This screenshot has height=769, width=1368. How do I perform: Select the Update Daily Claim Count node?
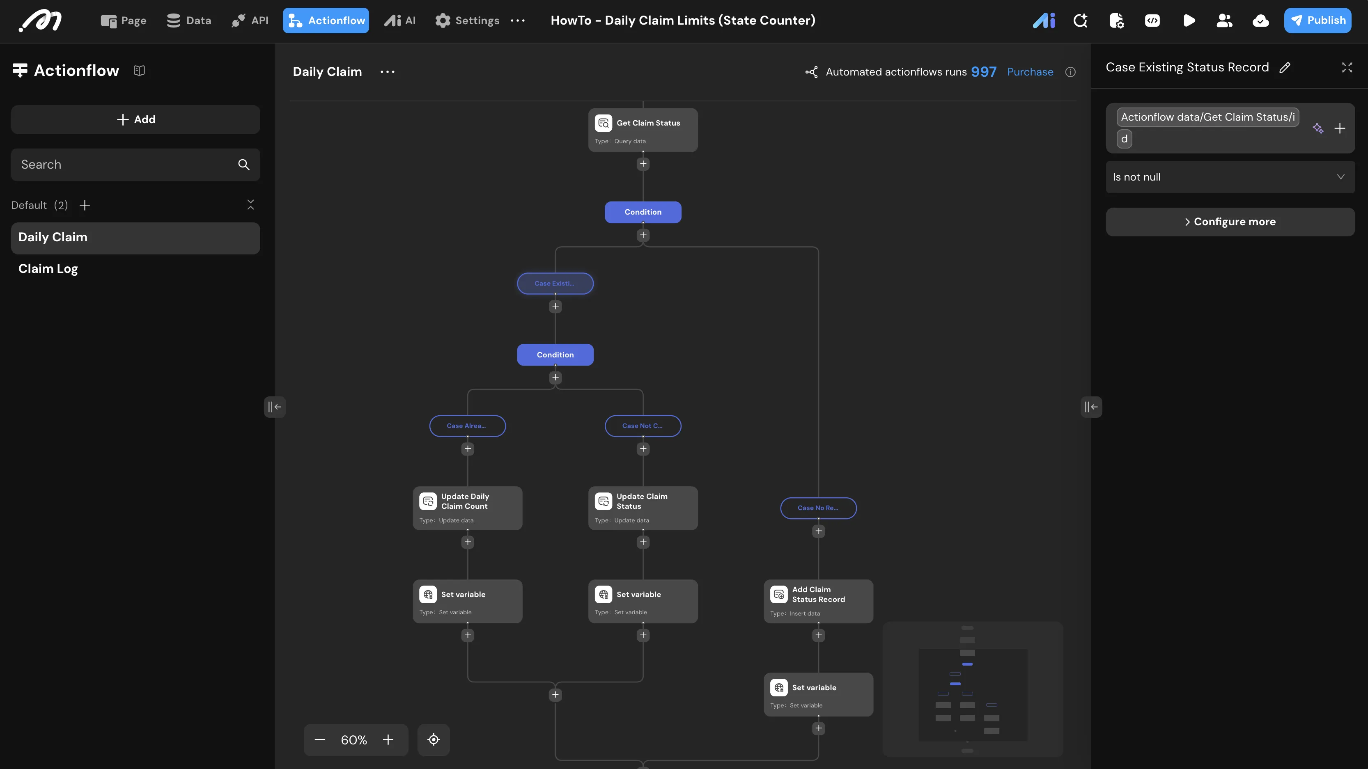[467, 508]
